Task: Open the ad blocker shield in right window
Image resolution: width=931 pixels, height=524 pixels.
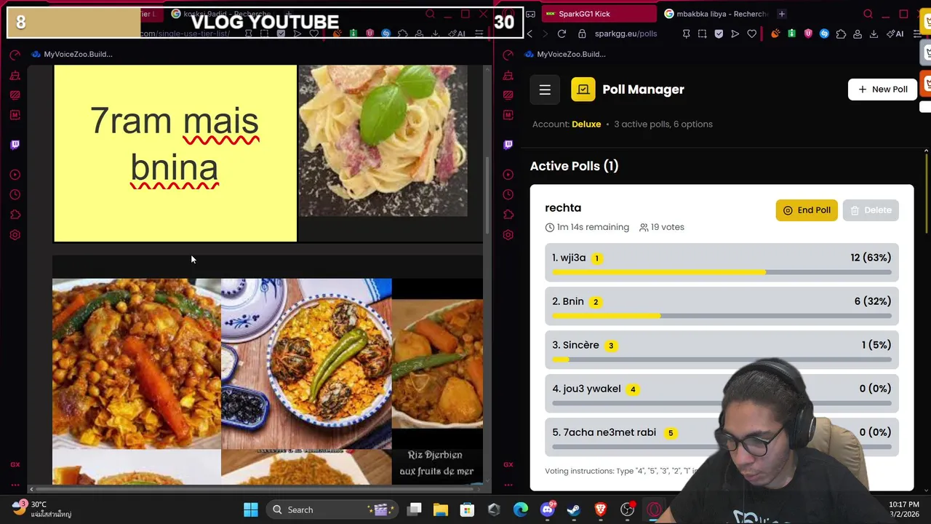Action: click(719, 33)
